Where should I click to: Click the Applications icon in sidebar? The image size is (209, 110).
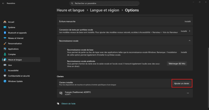click(x=5, y=49)
